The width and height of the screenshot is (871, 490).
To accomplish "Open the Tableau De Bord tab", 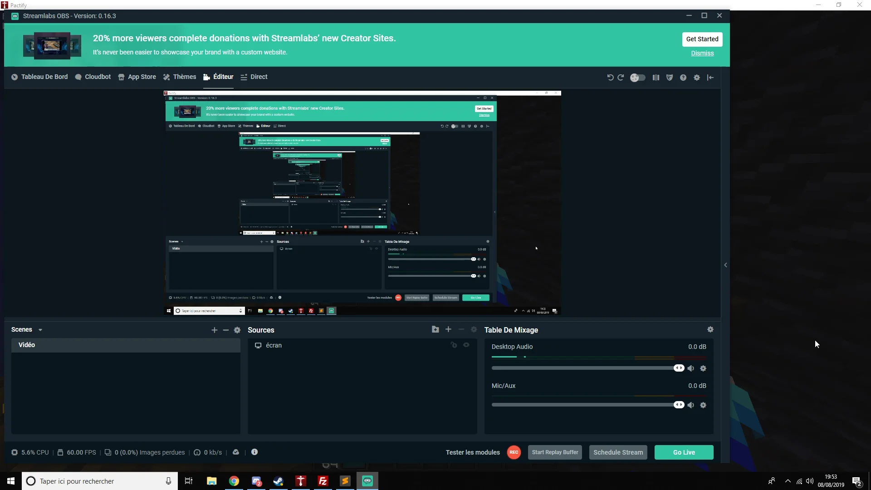I will (x=39, y=77).
